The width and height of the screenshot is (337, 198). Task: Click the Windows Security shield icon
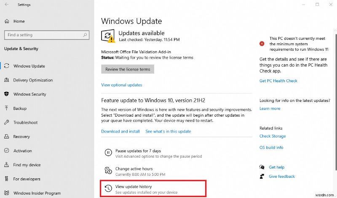point(7,94)
